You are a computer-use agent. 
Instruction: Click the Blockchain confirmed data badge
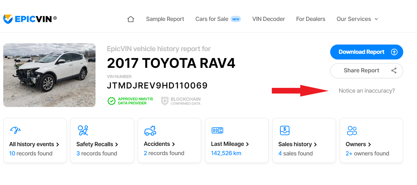(x=165, y=101)
